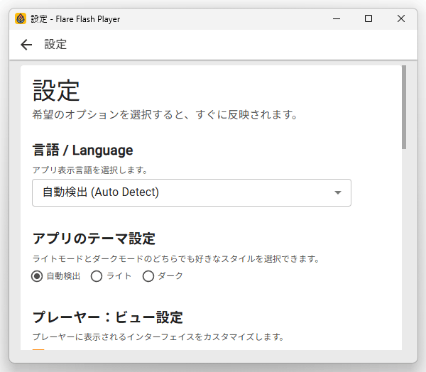Go back using the arrow icon
Screen dimensions: 426x372
[x=26, y=45]
